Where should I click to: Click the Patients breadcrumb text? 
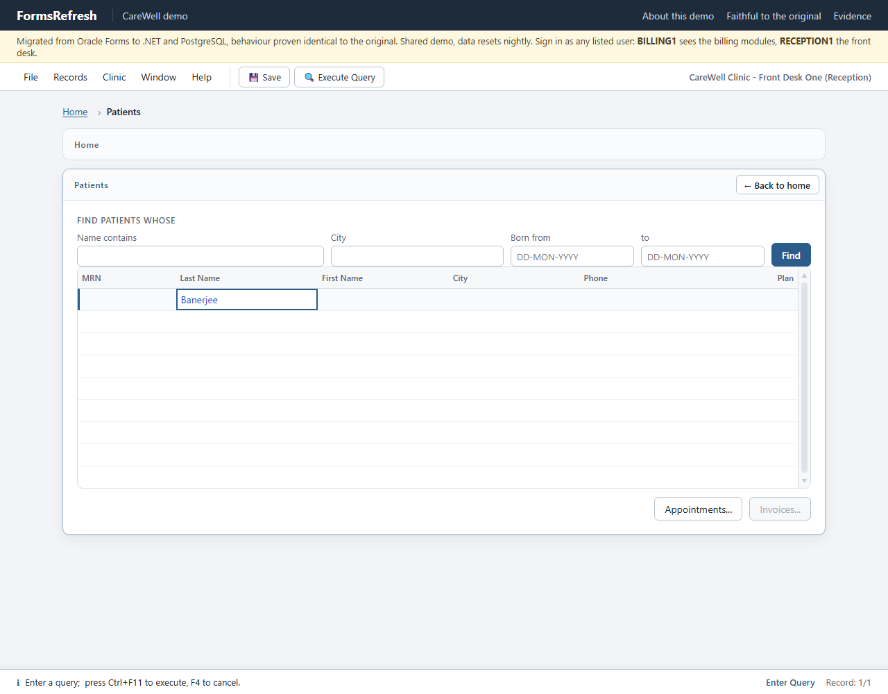point(123,112)
